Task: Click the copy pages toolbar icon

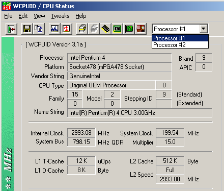Action: (x=39, y=29)
